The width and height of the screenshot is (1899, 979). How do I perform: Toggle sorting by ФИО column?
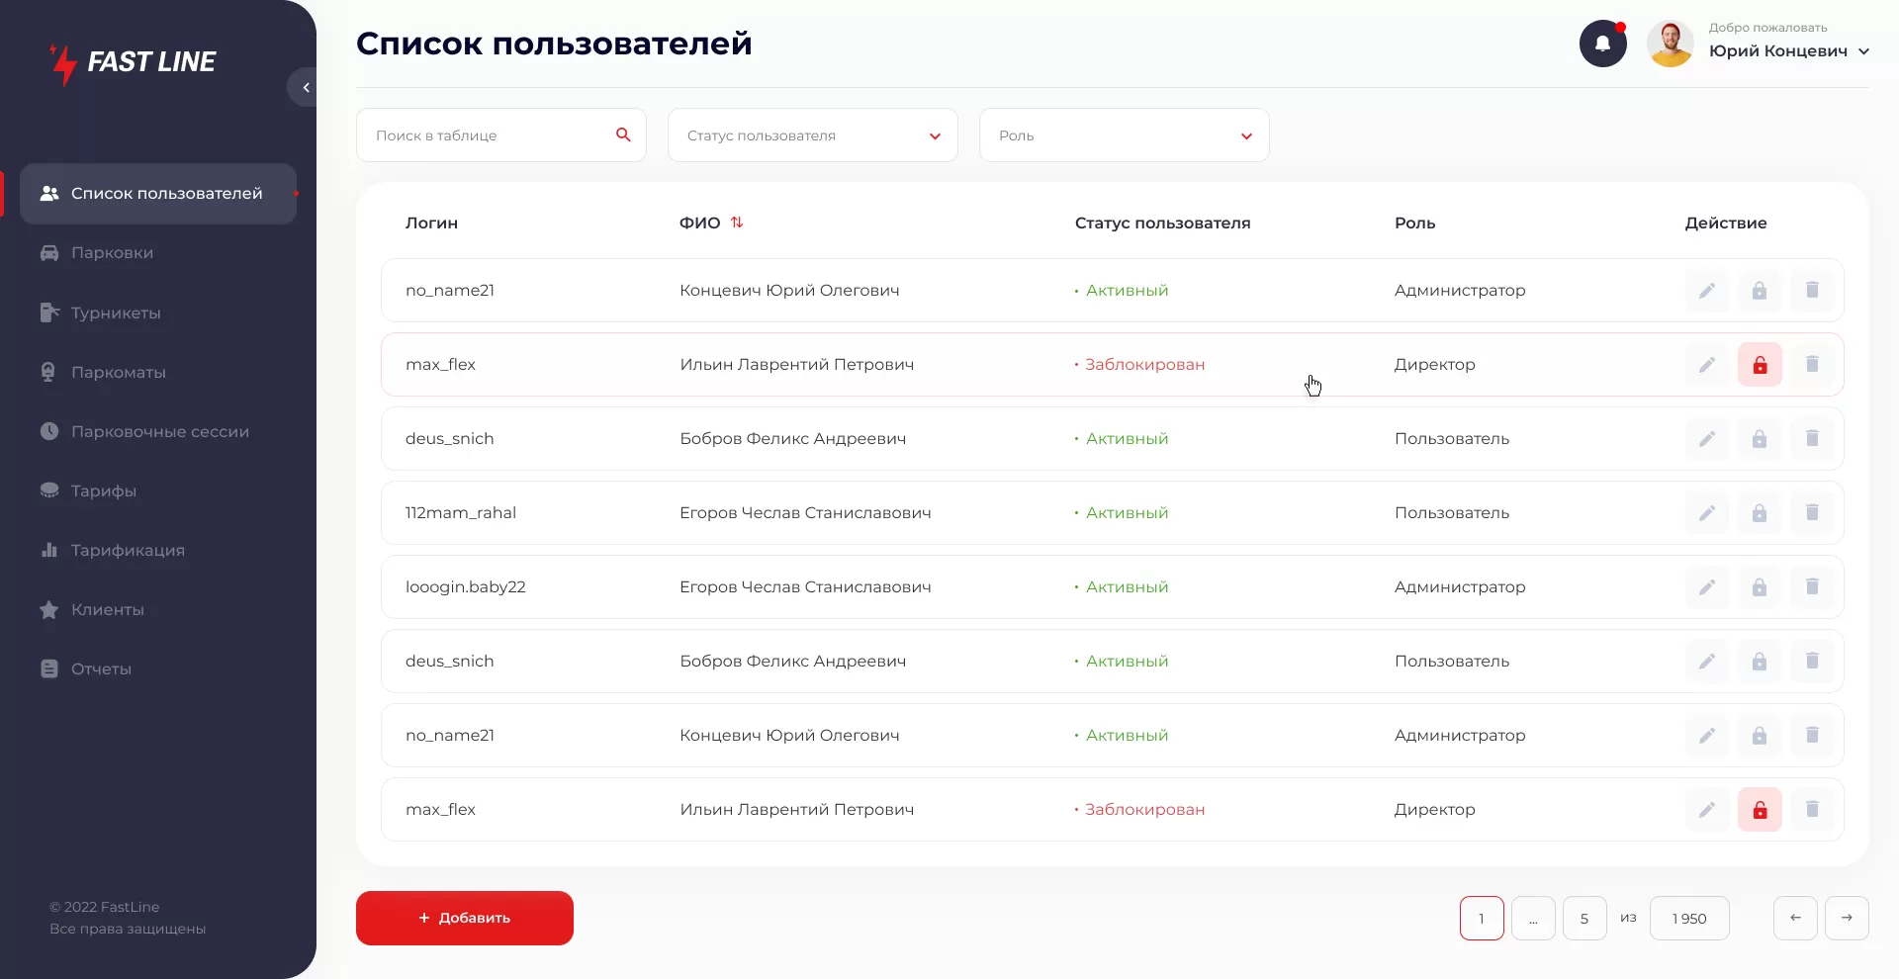click(737, 222)
